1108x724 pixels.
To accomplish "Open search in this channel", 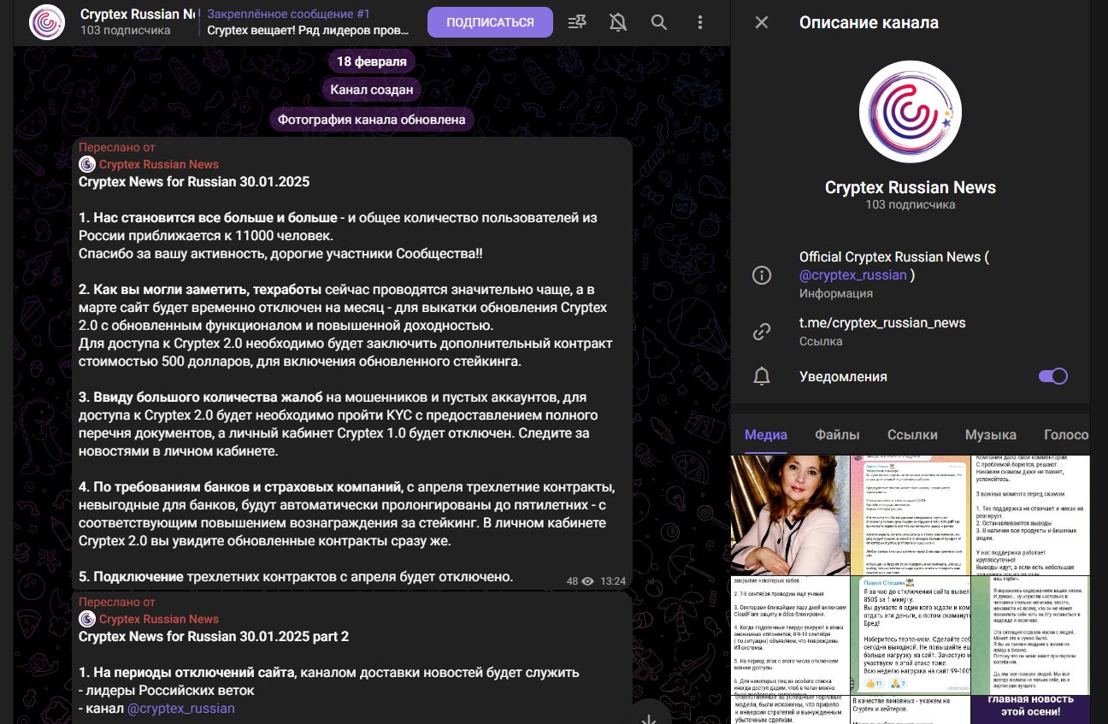I will (659, 22).
